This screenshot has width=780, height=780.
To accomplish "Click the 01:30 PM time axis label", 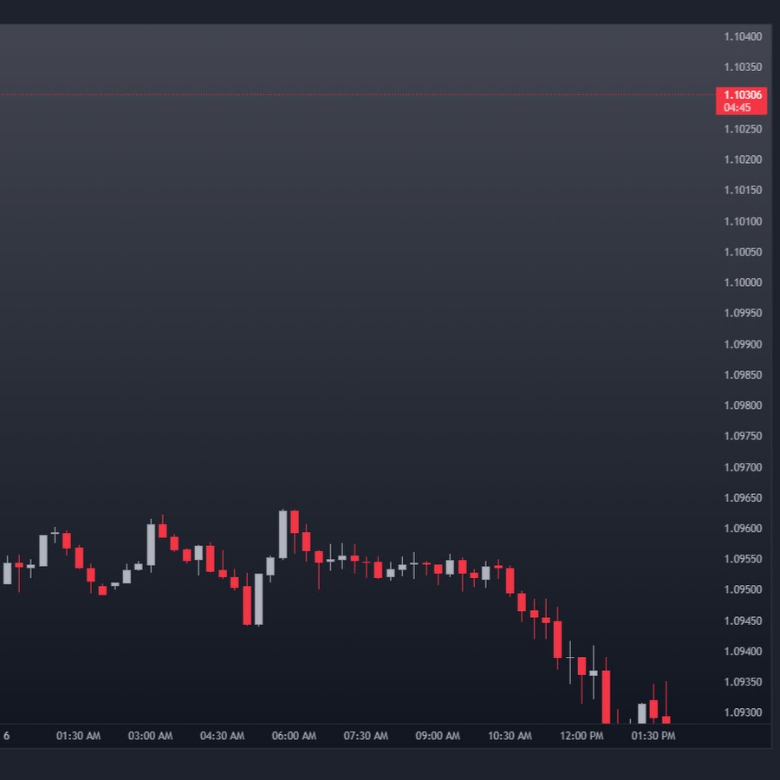I will click(x=653, y=736).
